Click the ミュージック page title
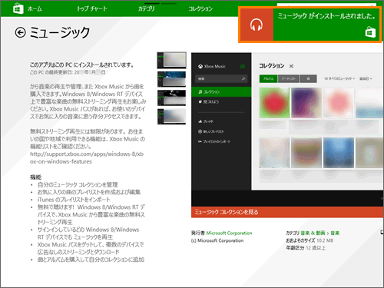 point(60,33)
